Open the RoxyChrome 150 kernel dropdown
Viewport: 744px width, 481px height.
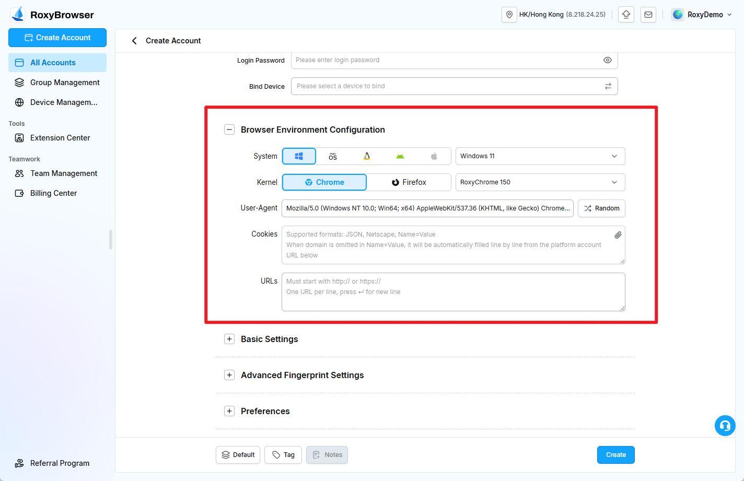pos(540,182)
